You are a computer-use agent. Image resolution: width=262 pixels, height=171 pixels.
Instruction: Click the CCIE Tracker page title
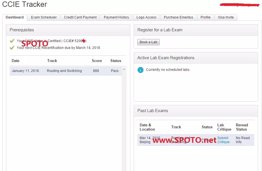coord(24,4)
